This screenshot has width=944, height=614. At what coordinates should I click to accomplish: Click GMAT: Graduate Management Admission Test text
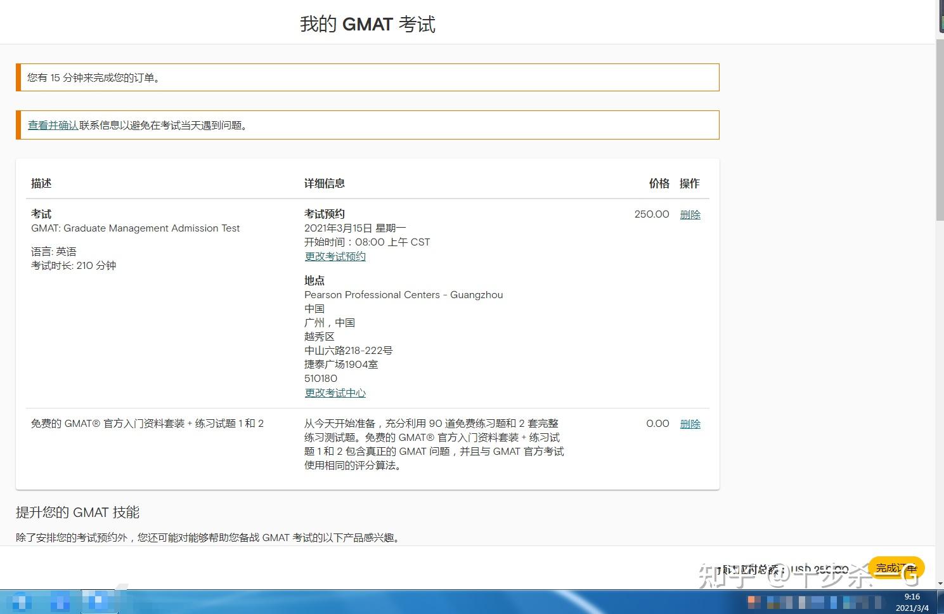tap(136, 228)
